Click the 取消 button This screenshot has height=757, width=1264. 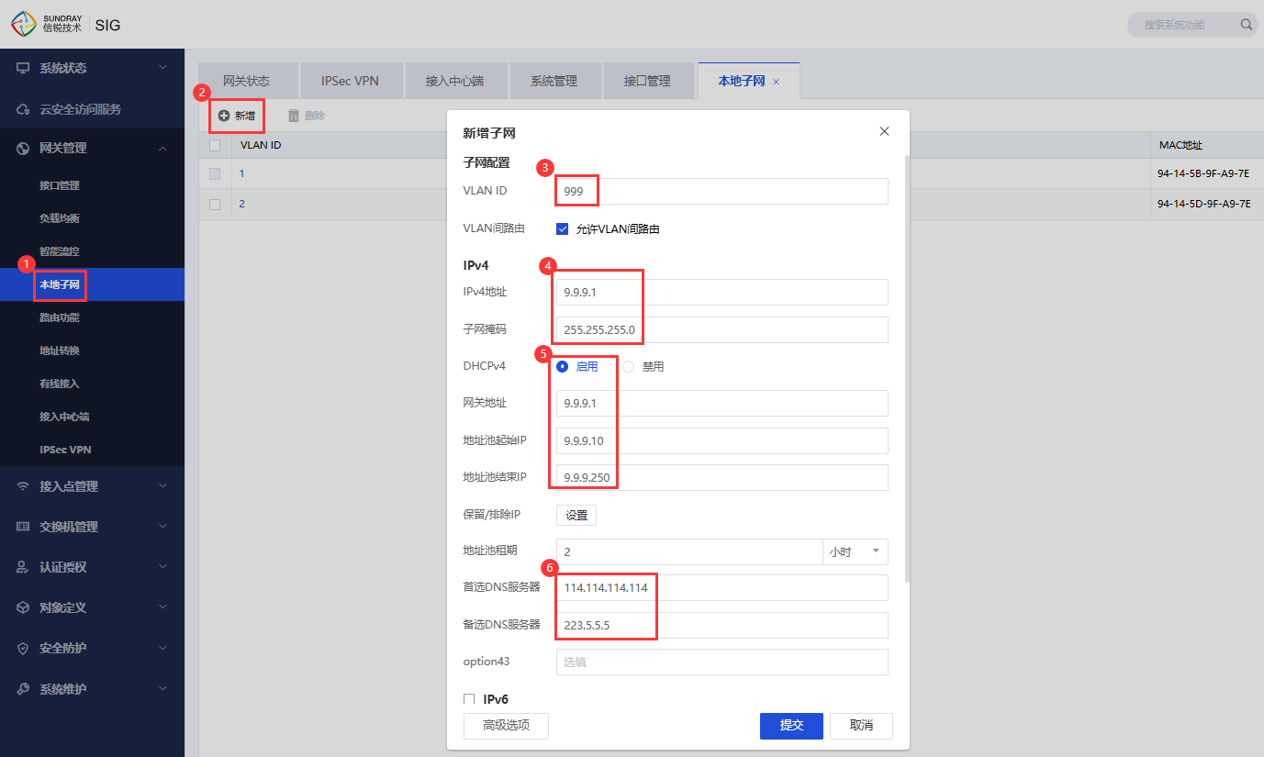[861, 726]
